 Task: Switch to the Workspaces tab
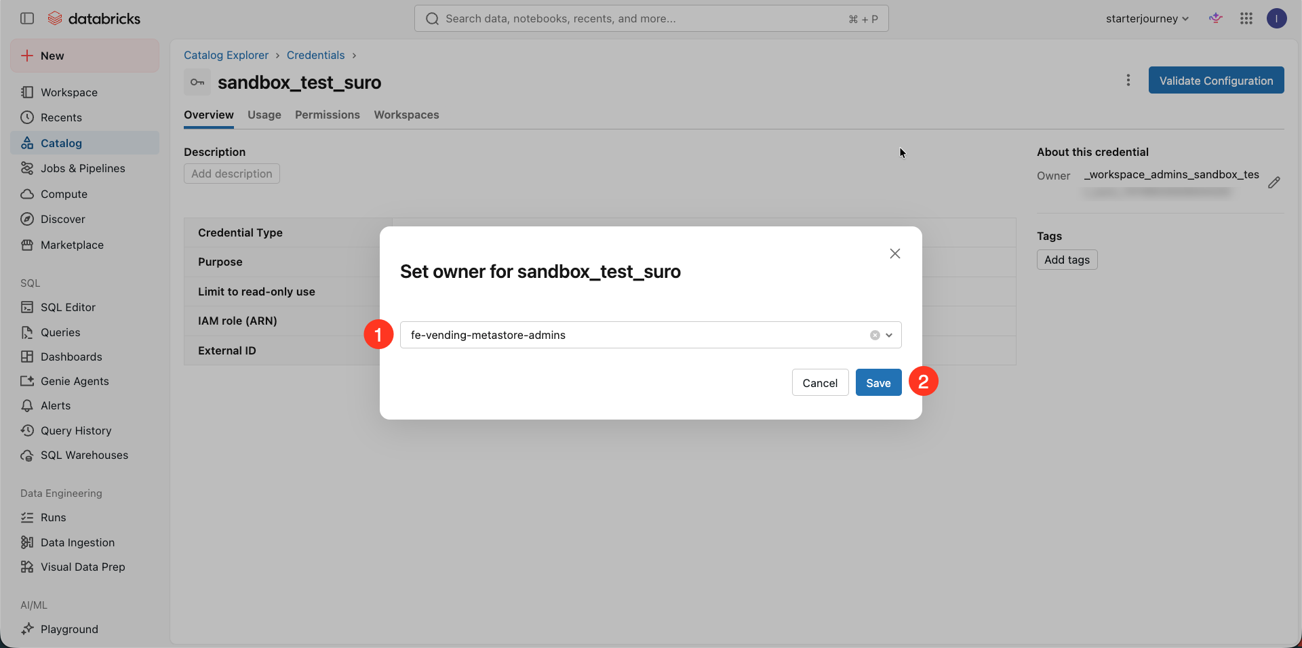(x=407, y=115)
